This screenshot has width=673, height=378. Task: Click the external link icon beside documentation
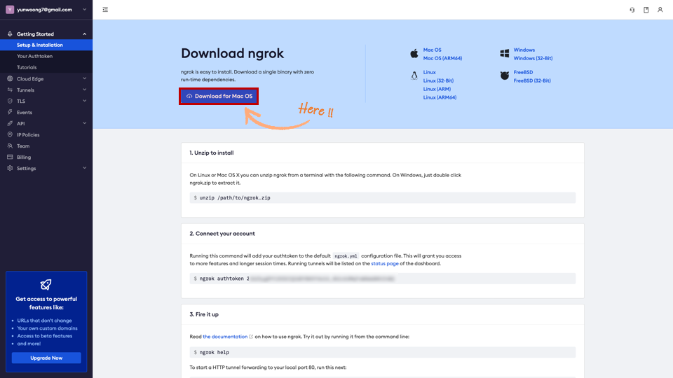(x=251, y=337)
